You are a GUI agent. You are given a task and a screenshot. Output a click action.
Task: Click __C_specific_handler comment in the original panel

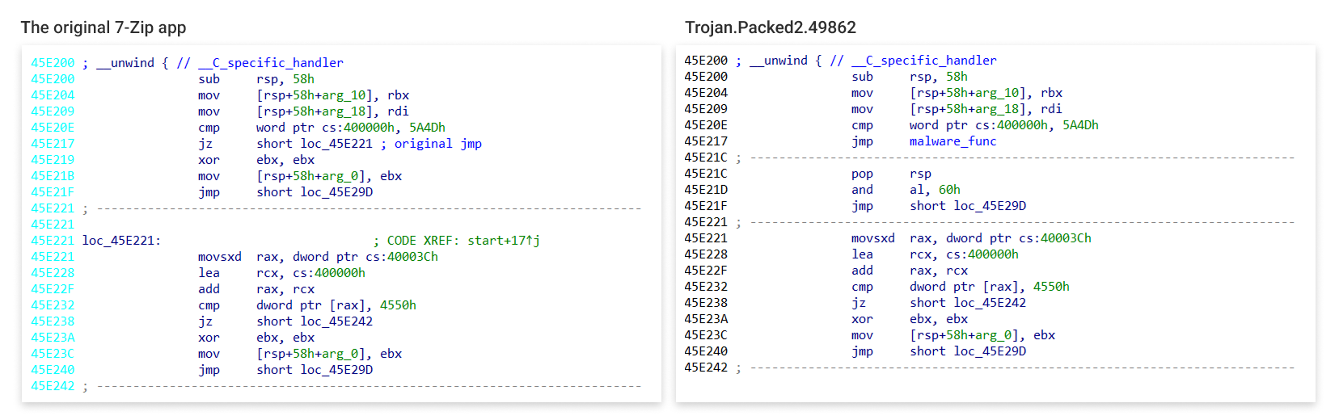[x=271, y=63]
